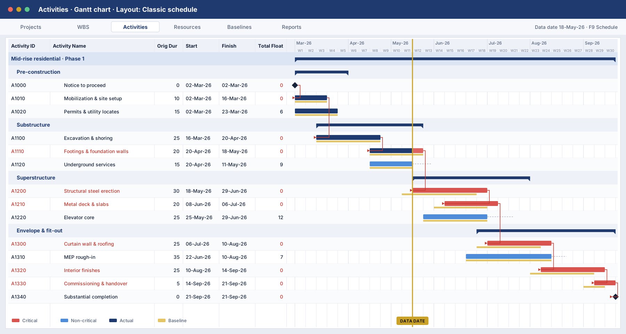Click the 'Permits & utility locates' activity name
Screen dimensions: 626x334
[91, 112]
